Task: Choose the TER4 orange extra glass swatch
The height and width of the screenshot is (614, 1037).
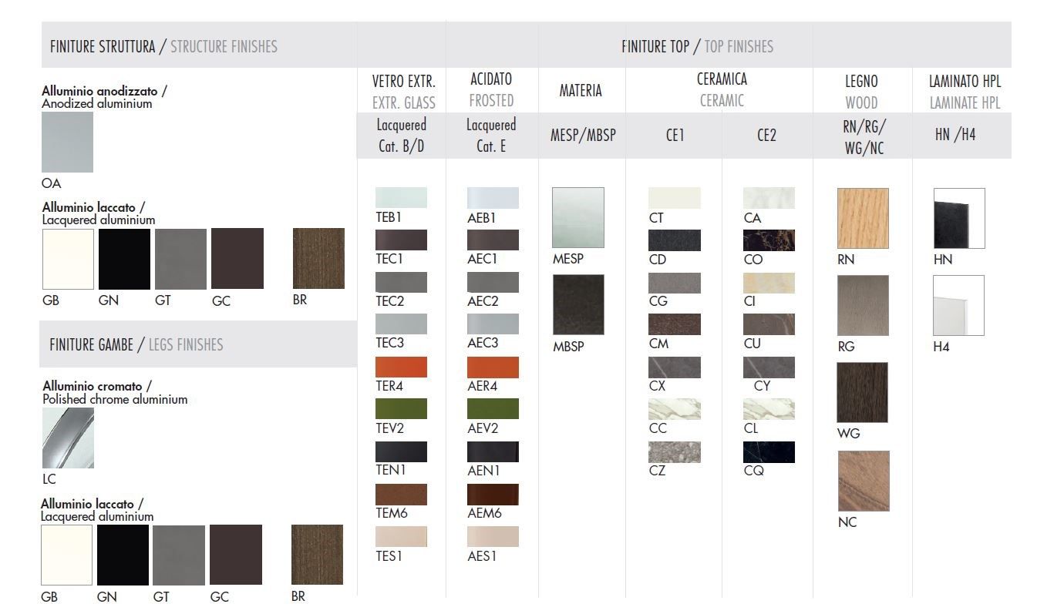Action: point(401,367)
